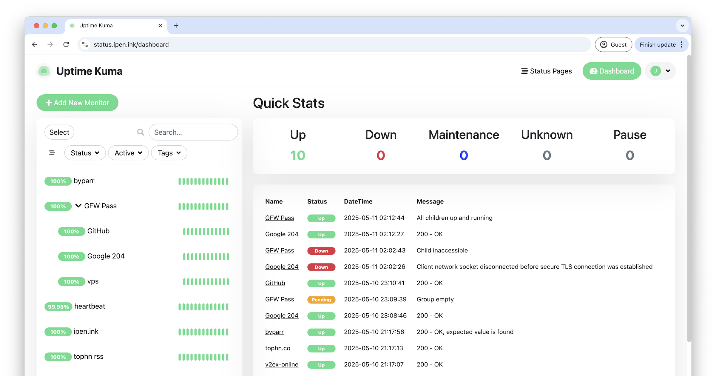Open the Status filter dropdown
Viewport: 716px width, 376px height.
(85, 153)
